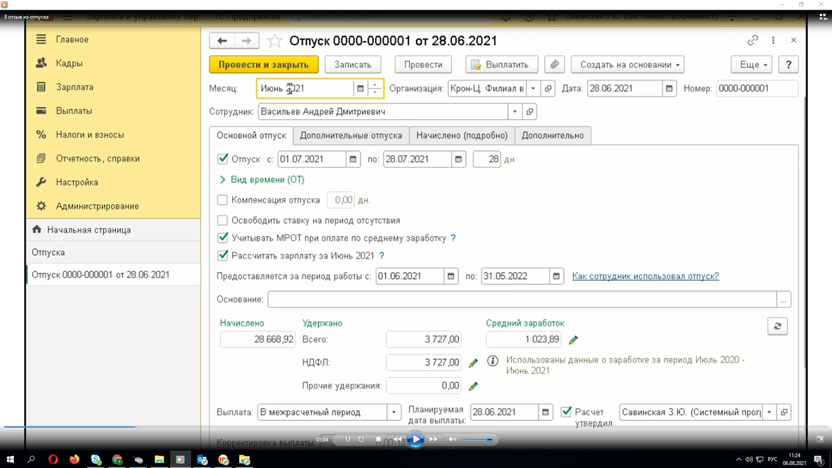
Task: Open Организация dropdown list
Action: pos(533,89)
